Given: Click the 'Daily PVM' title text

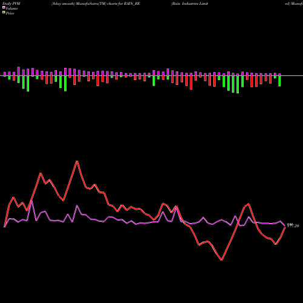Looking at the screenshot, I should coord(12,4).
